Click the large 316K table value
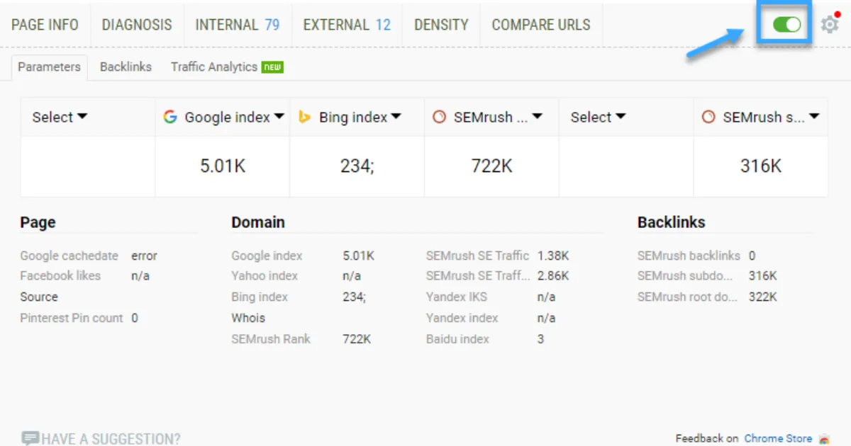 tap(761, 166)
